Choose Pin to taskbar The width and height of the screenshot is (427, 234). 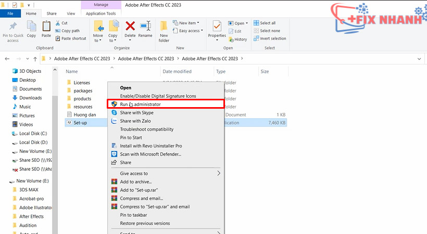point(133,215)
